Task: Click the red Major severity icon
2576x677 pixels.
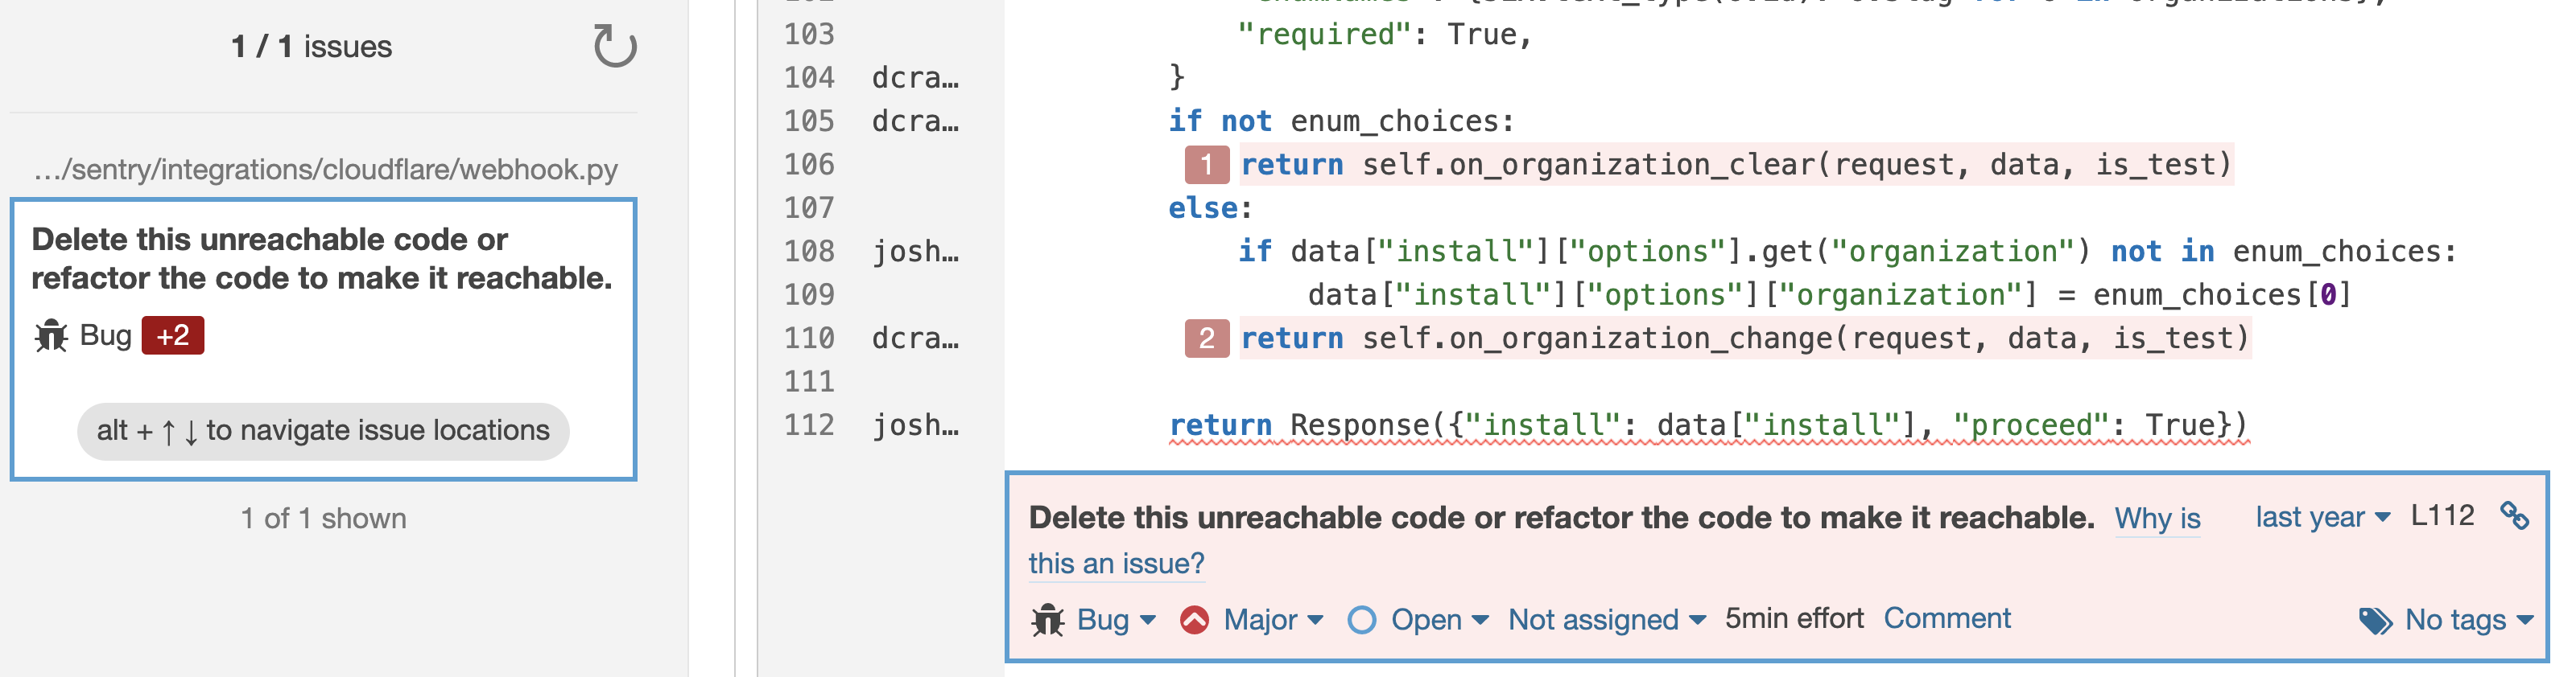Action: [1194, 619]
